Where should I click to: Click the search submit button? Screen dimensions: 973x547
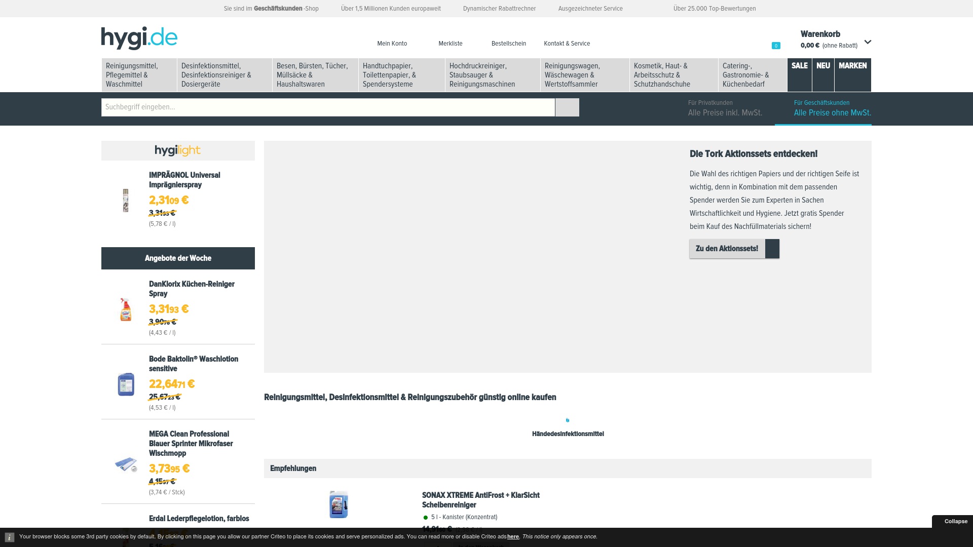coord(567,107)
